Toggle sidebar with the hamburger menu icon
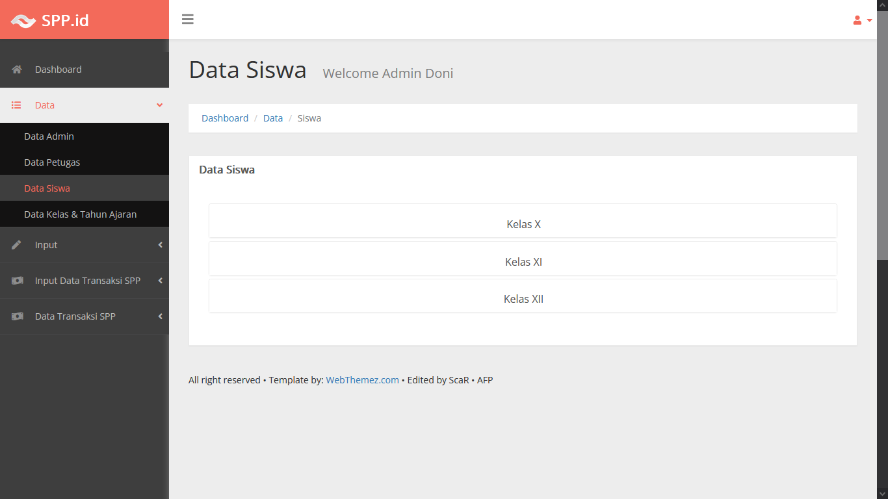The width and height of the screenshot is (888, 499). pos(188,19)
